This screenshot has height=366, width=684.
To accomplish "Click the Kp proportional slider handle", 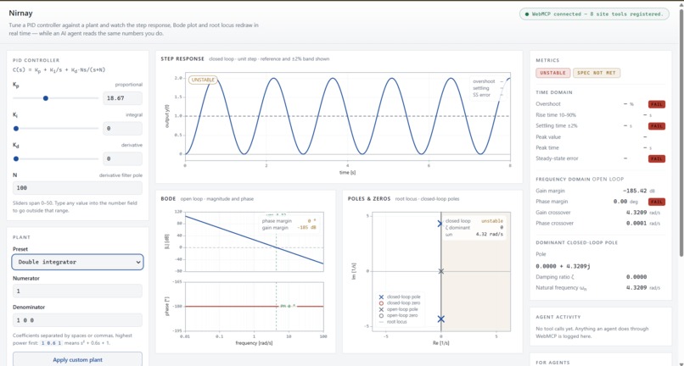I will [x=45, y=98].
